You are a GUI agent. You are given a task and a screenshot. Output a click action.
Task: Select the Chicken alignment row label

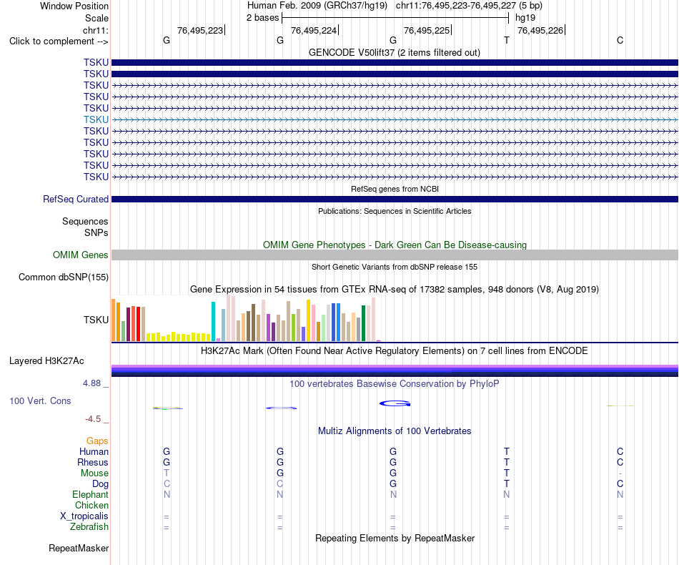(91, 505)
